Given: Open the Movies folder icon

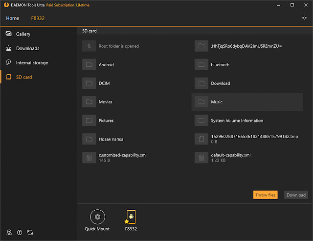Looking at the screenshot, I should pyautogui.click(x=89, y=102).
